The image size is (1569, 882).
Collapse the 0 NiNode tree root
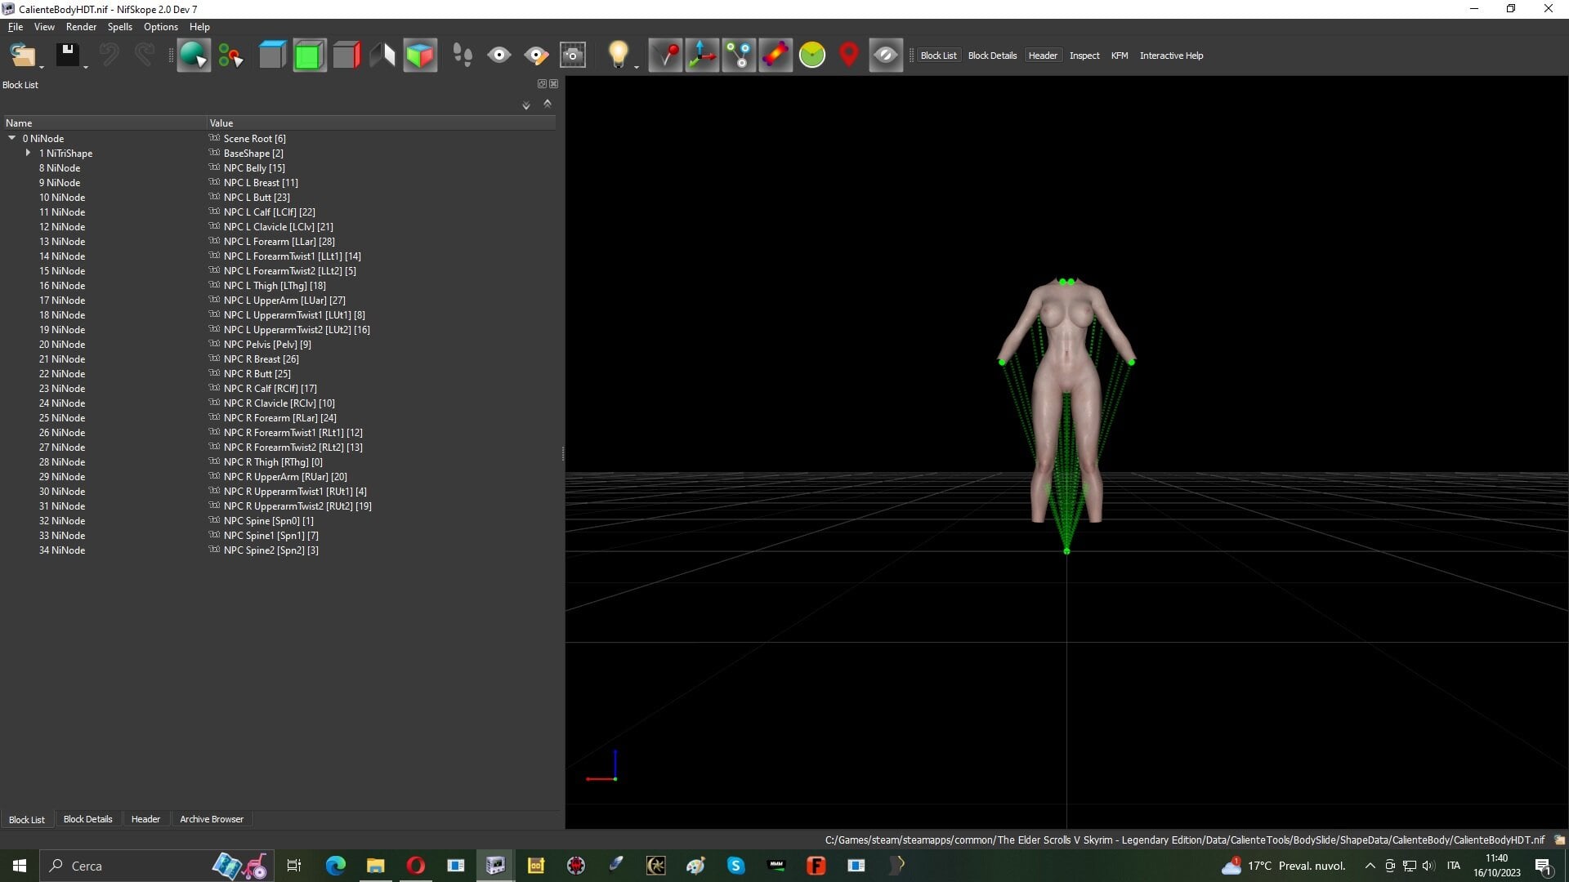point(11,139)
